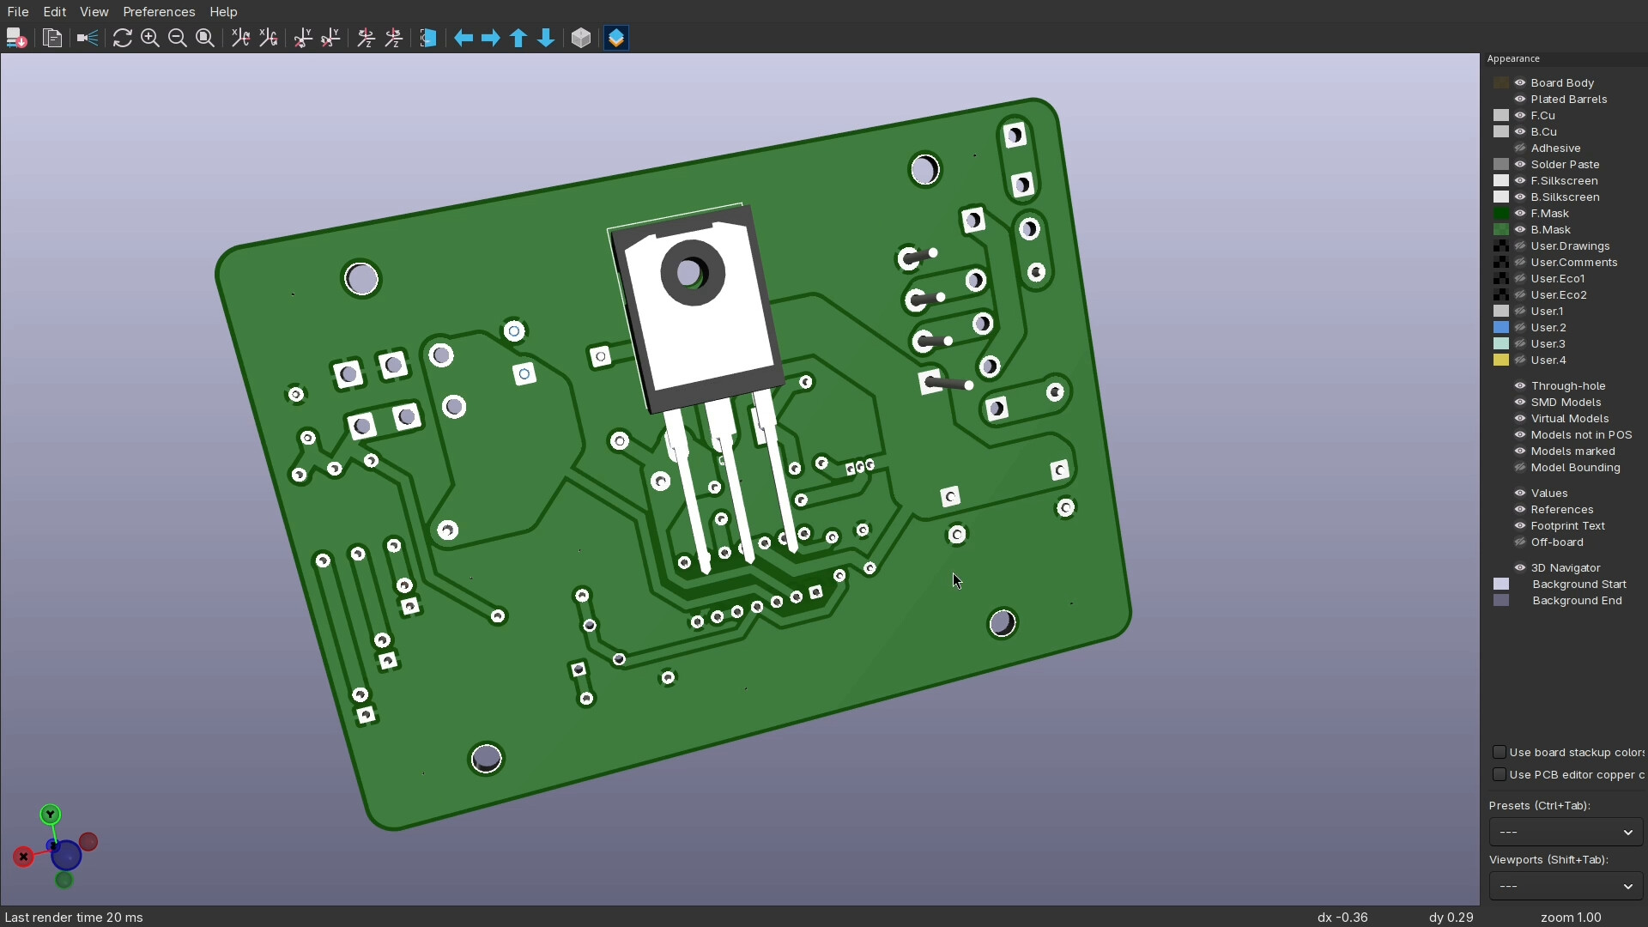This screenshot has height=927, width=1648.
Task: Toggle visibility of F.Silkscreen layer
Action: tap(1520, 180)
